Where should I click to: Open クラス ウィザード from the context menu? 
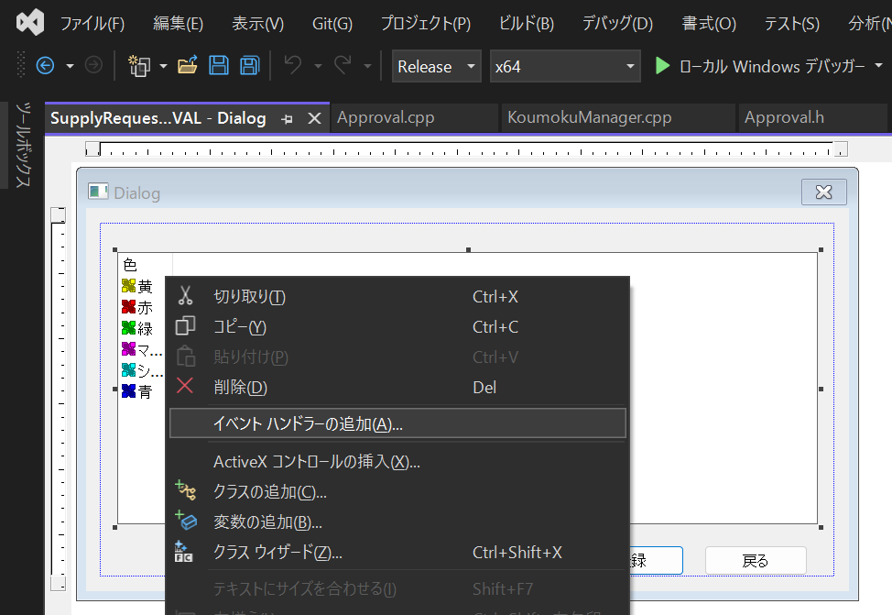click(x=277, y=552)
